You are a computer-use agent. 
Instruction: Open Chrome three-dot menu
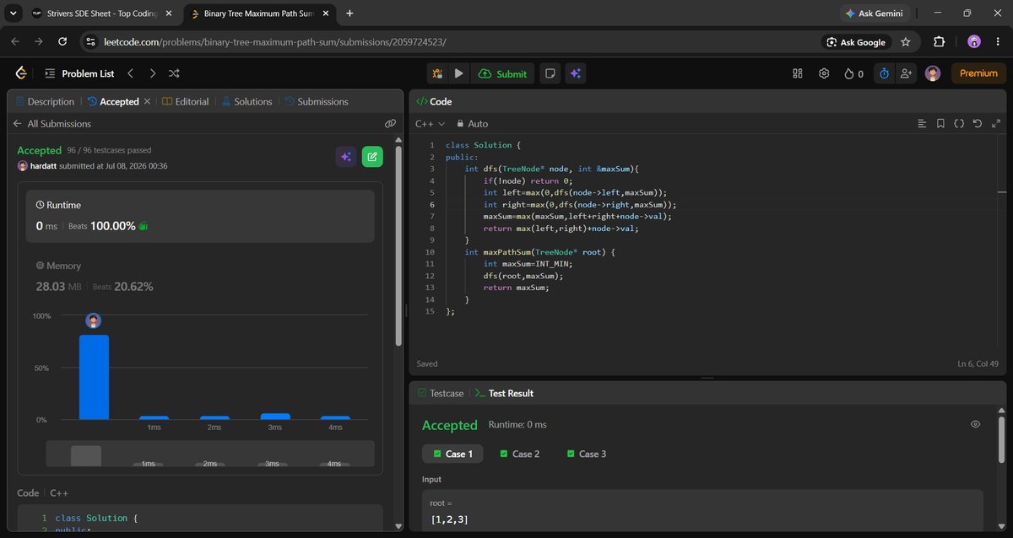[x=998, y=42]
